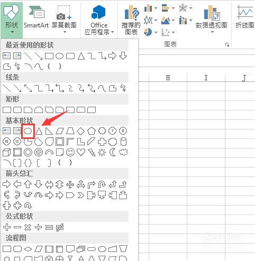
Task: Choose the cube shape
Action: point(7,152)
